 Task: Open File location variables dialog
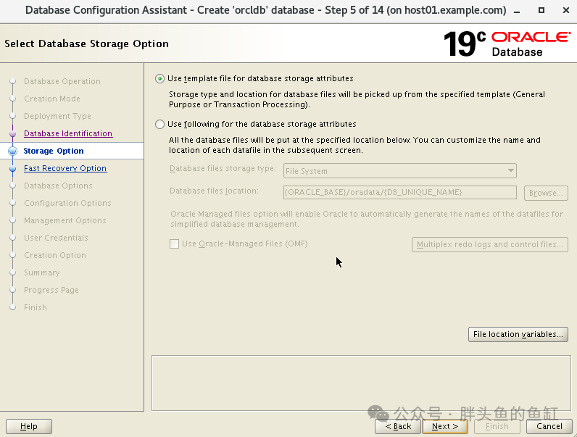coord(518,334)
